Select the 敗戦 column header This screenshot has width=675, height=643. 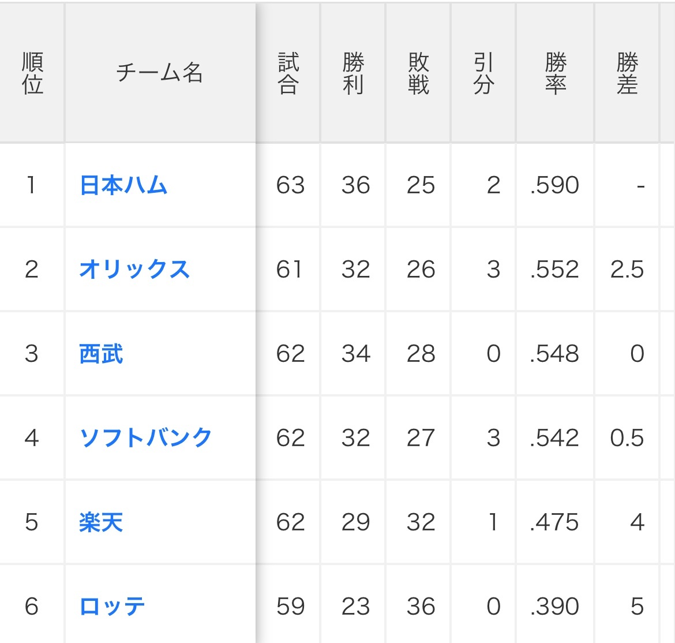coord(418,73)
